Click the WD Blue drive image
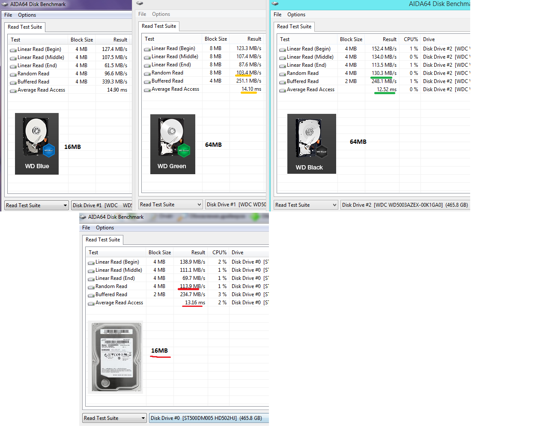The image size is (537, 428). (x=37, y=144)
